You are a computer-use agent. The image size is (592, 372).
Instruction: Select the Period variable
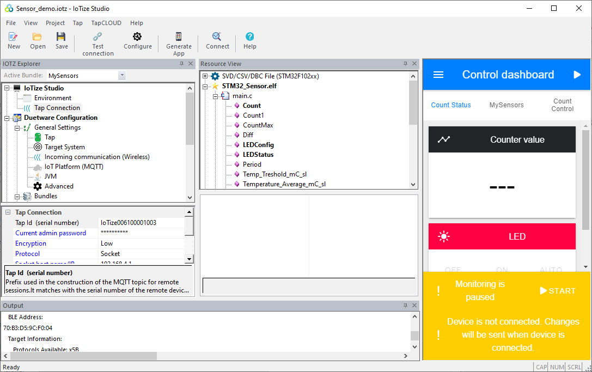point(252,164)
